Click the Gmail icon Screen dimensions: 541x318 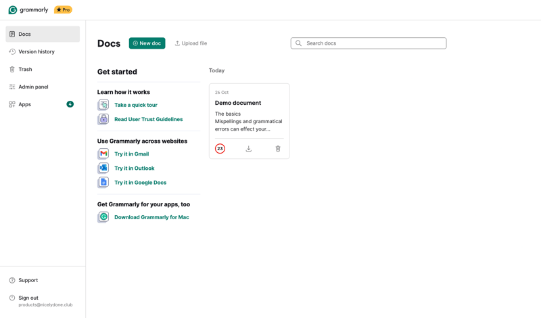click(x=103, y=154)
